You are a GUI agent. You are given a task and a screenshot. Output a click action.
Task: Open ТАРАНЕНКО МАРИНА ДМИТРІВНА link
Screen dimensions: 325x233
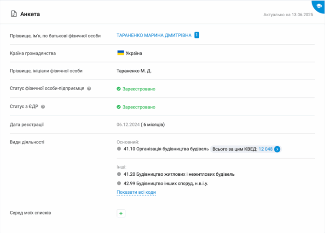tap(154, 36)
